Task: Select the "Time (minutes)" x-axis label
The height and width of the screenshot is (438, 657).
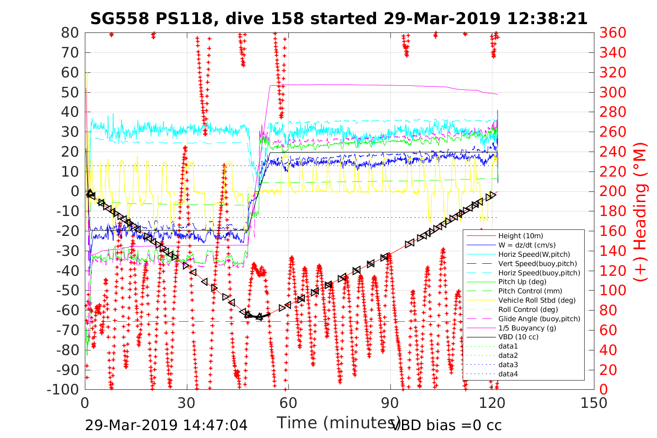Action: 339,423
